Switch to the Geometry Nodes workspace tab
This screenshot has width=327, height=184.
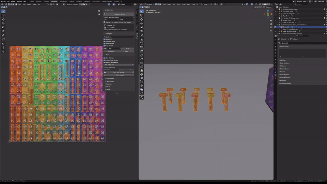click(107, 1)
